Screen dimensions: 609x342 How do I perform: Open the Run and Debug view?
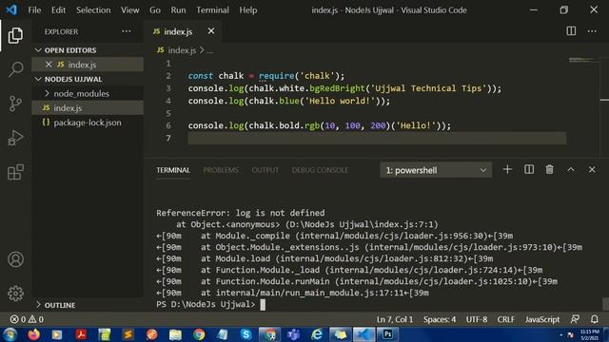click(x=15, y=138)
